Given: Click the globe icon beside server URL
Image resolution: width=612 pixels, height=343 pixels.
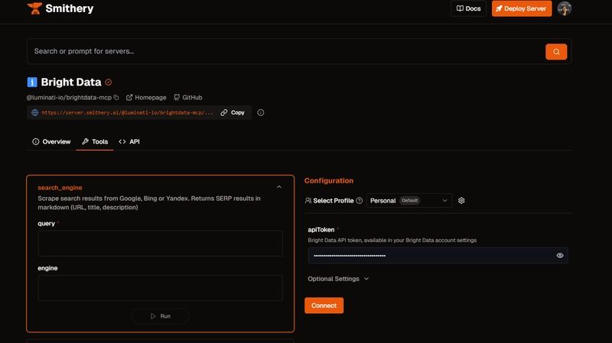Looking at the screenshot, I should [34, 112].
